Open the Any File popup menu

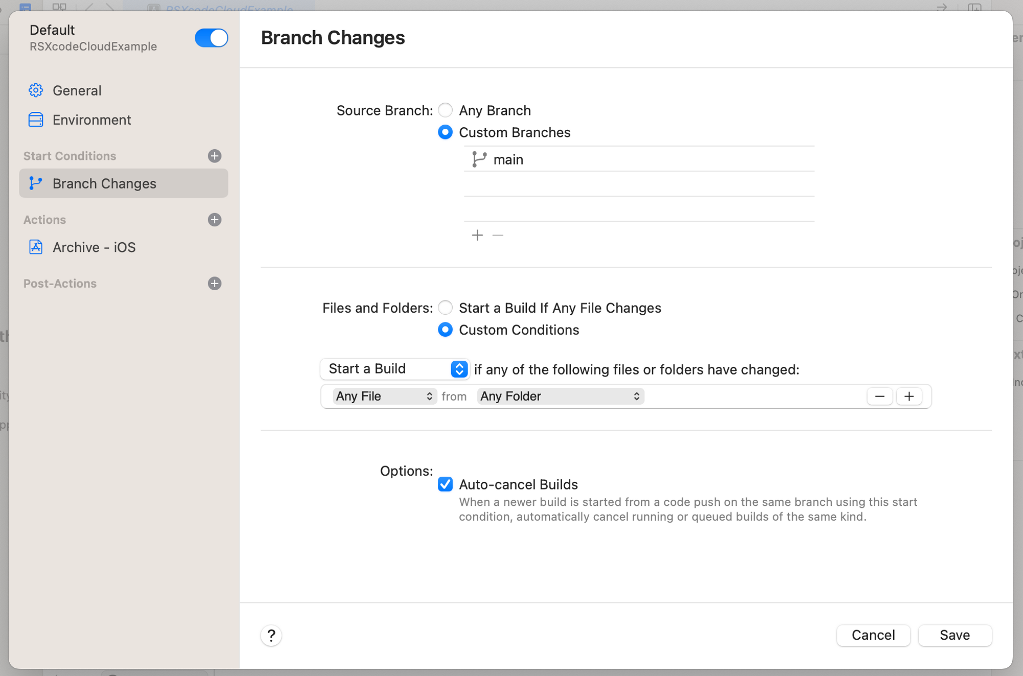(384, 396)
